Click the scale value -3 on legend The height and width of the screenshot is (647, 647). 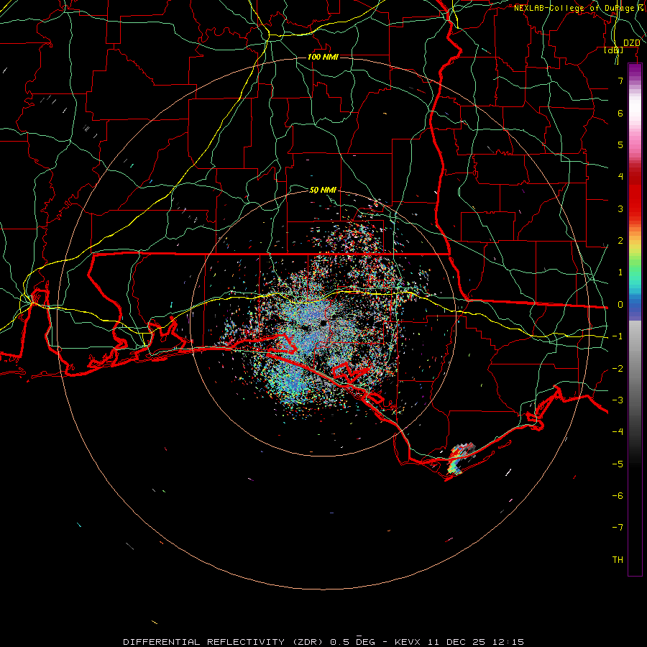[x=618, y=400]
